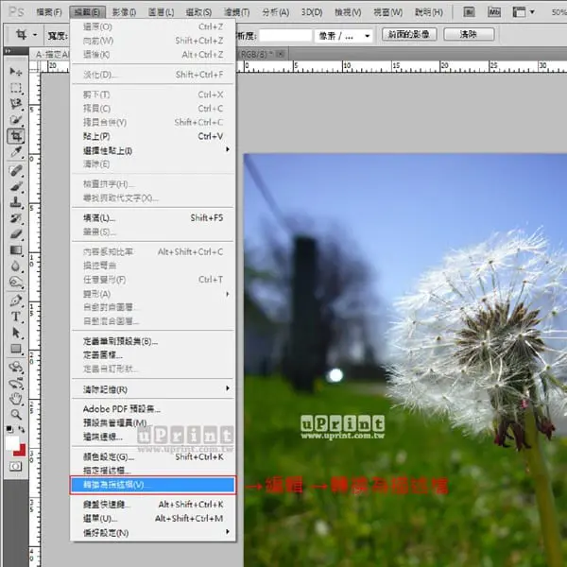Expand toolbox panel with double-arrow
This screenshot has height=567, width=567.
click(x=8, y=51)
